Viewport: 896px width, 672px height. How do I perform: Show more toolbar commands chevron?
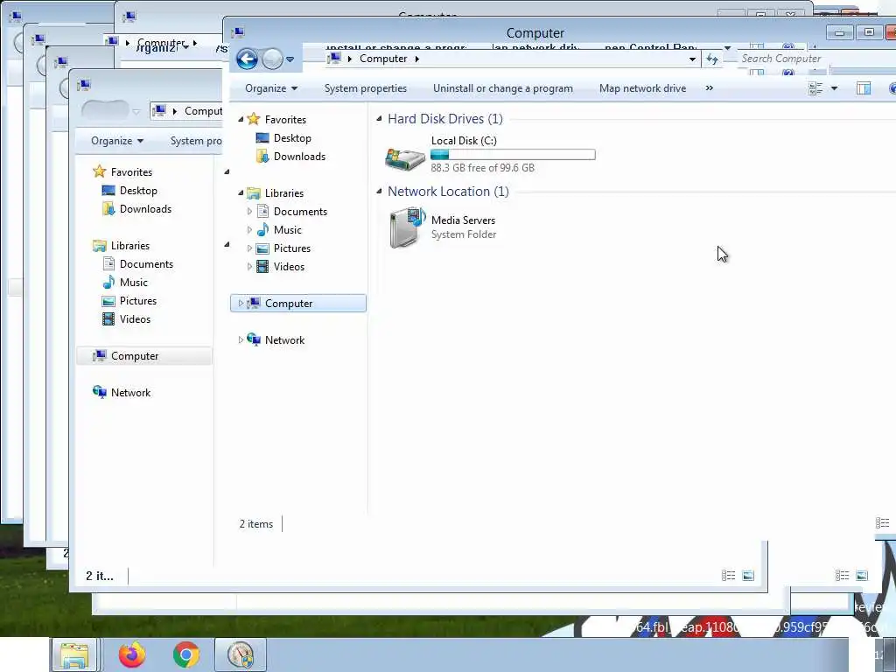[x=709, y=88]
